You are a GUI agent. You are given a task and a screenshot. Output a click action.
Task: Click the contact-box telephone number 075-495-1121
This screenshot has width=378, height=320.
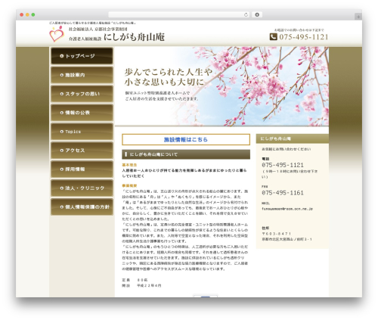point(283,165)
